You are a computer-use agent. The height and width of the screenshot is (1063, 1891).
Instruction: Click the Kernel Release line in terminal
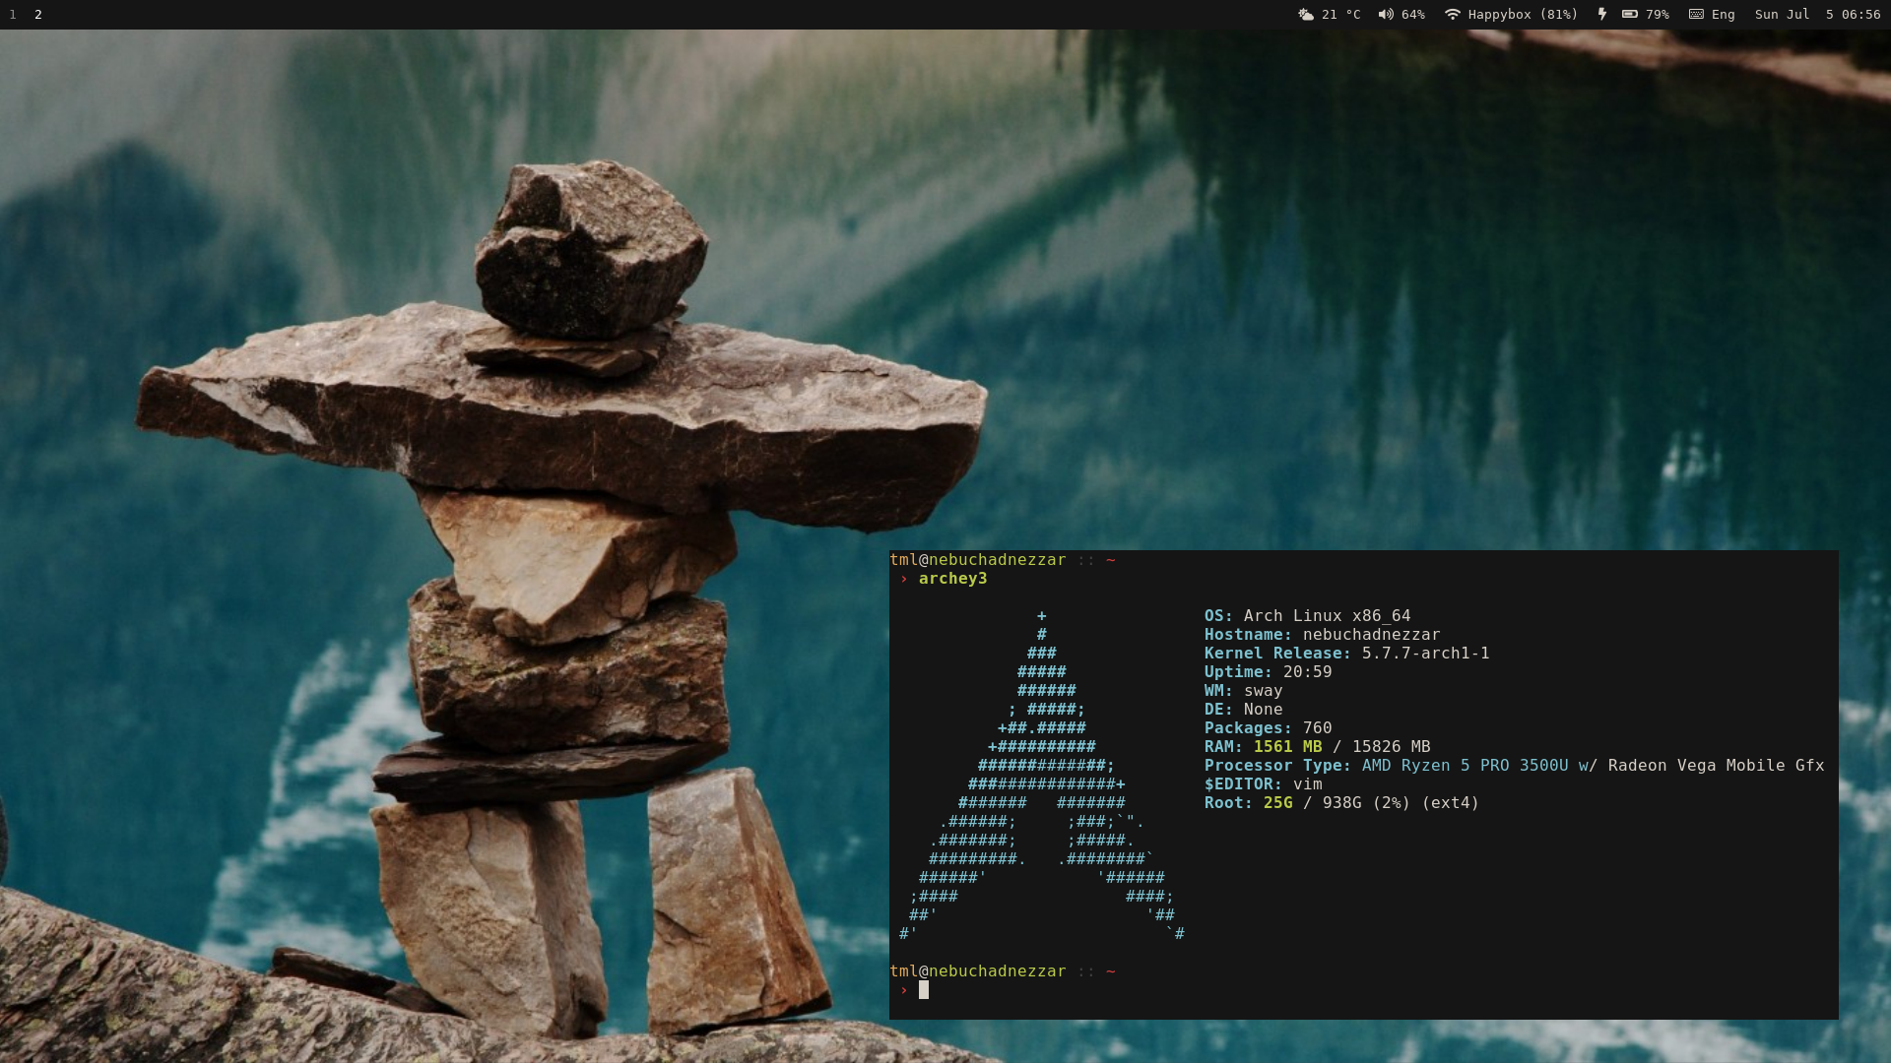tap(1345, 654)
